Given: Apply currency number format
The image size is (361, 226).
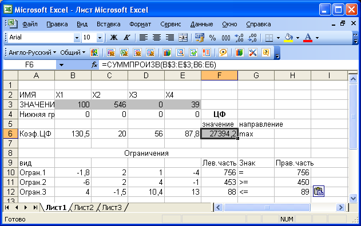Looking at the screenshot, I should pos(199,38).
